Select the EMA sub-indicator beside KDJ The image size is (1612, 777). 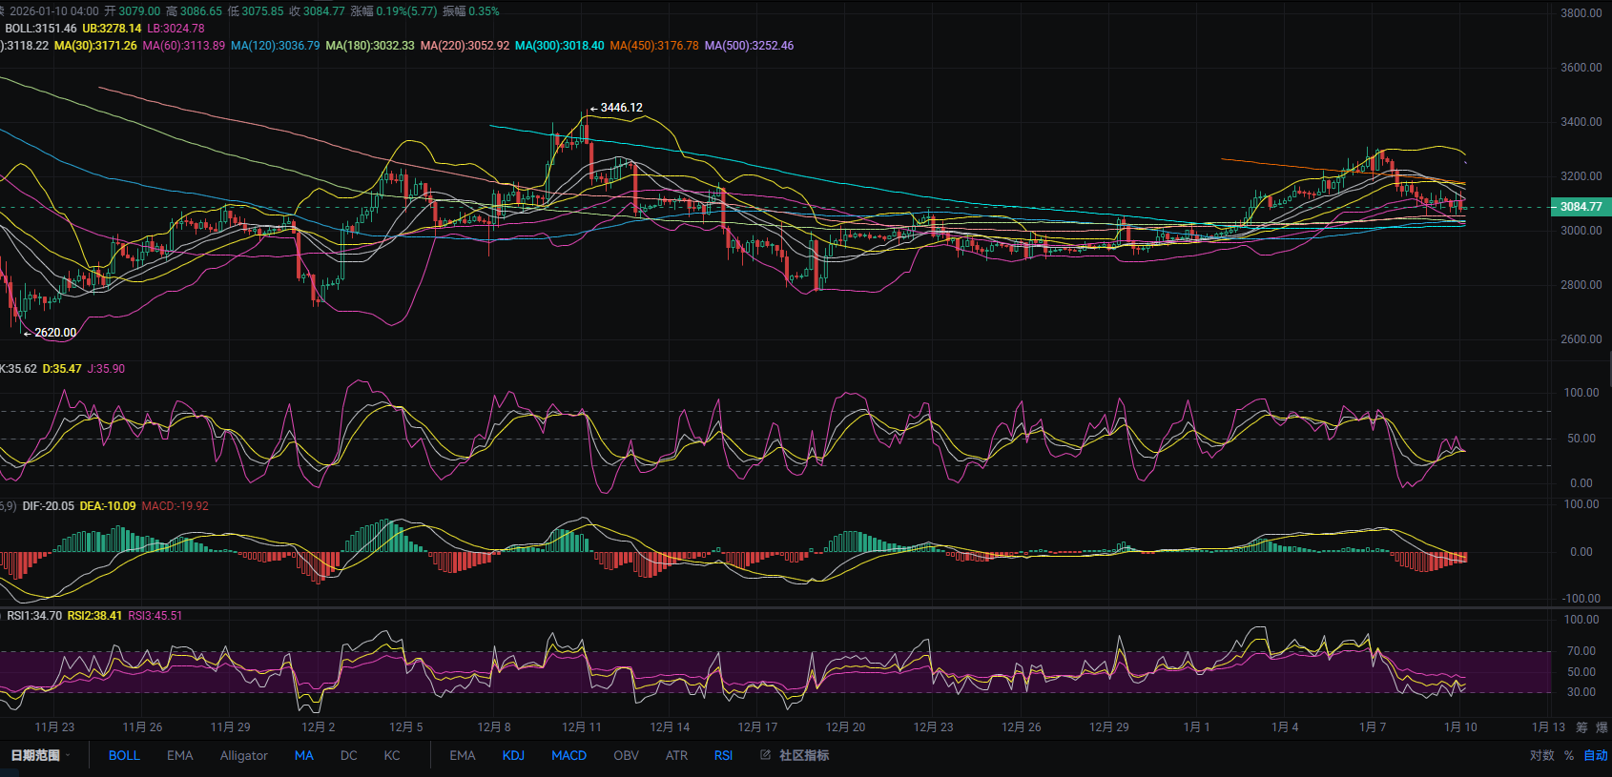click(x=463, y=755)
